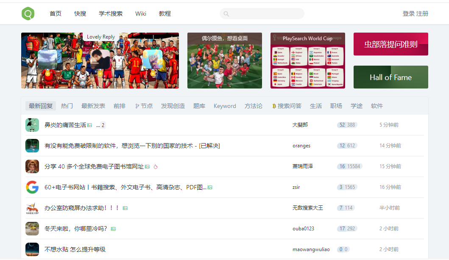Switch to the 软件 tab
Screen dimensions: 449x260
click(x=376, y=106)
